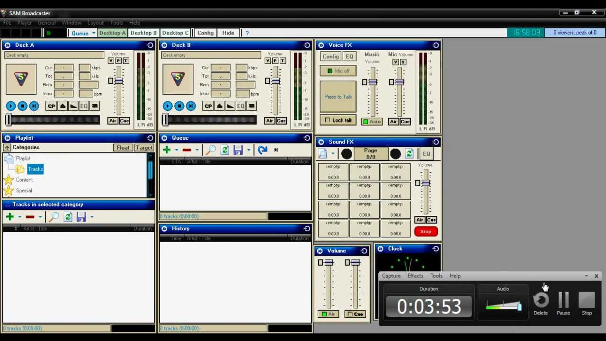Search tracks in selected category

coord(54,217)
